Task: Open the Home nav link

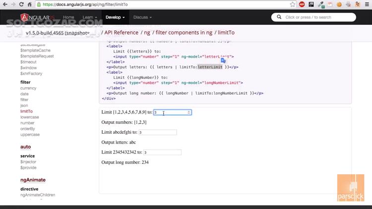Action: pyautogui.click(x=68, y=17)
